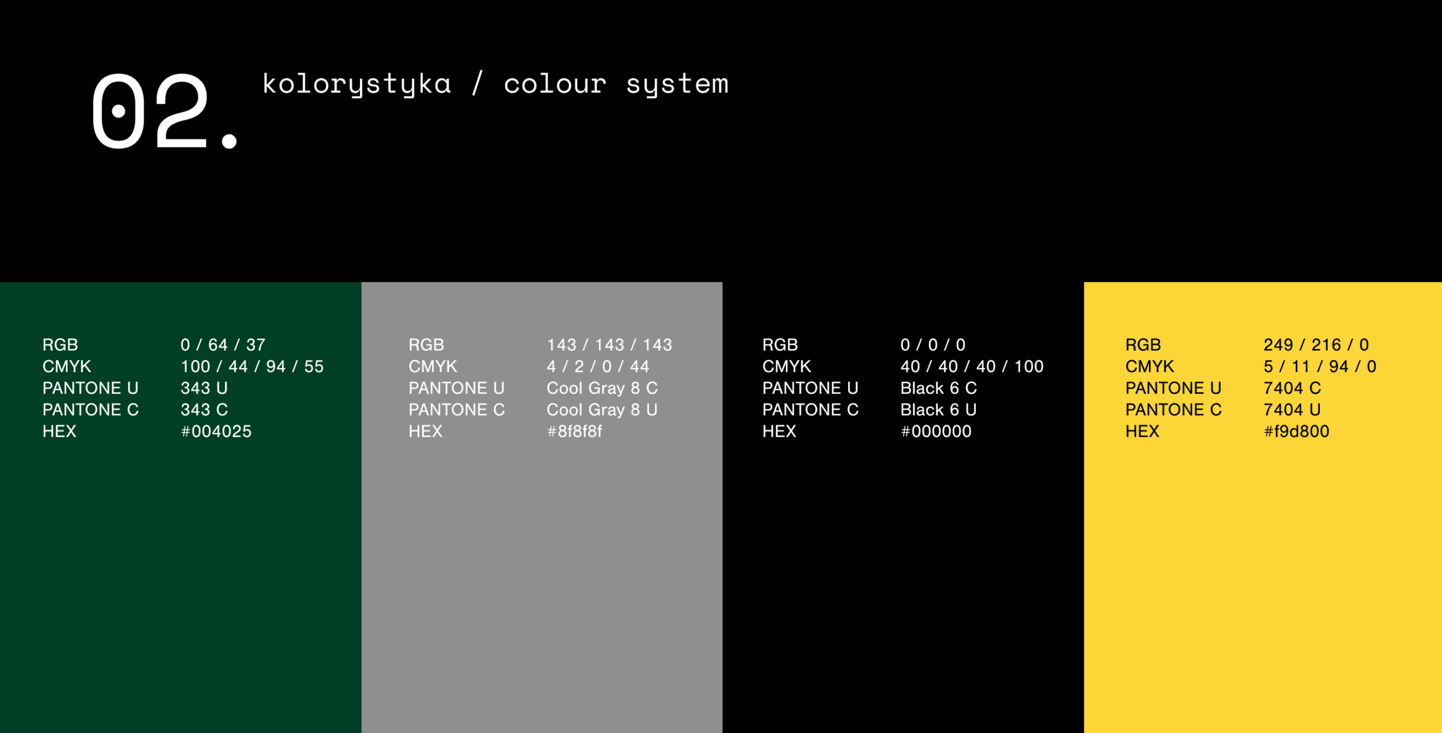Click the large 02. section number
Viewport: 1442px width, 733px height.
coord(165,112)
